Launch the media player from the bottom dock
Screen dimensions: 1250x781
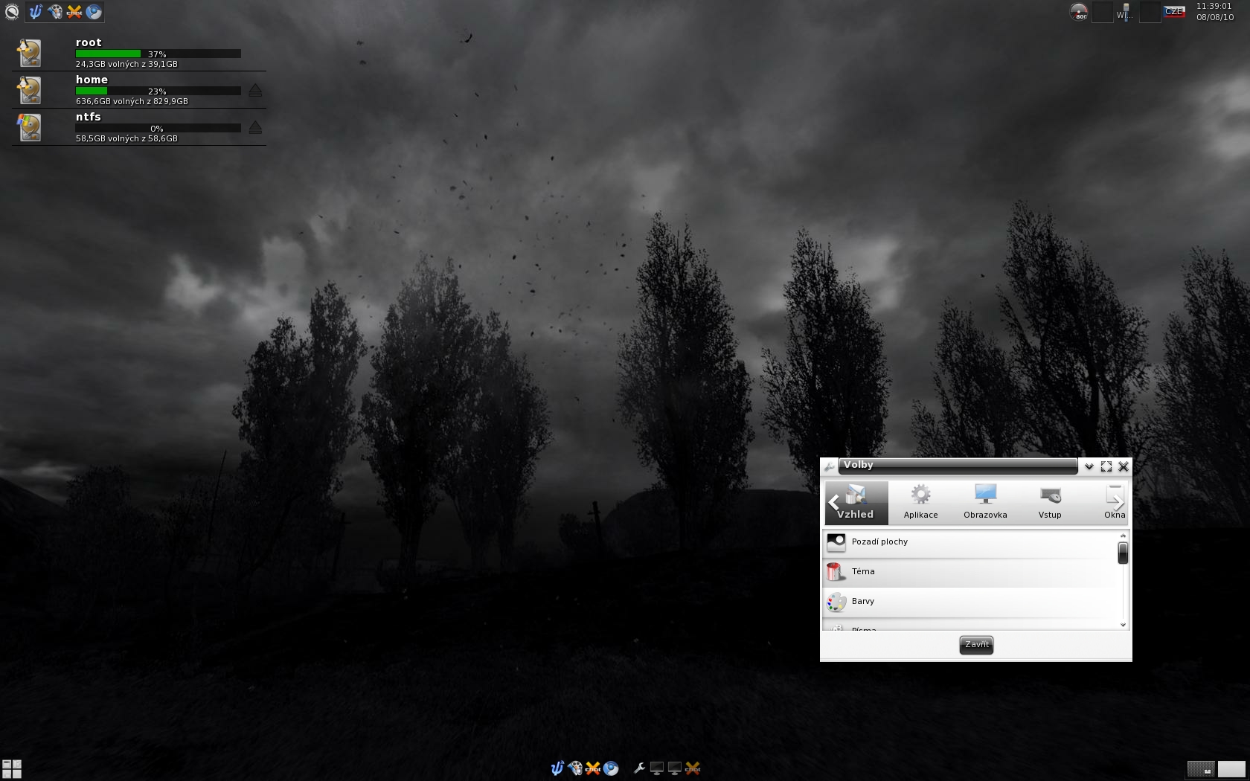574,768
